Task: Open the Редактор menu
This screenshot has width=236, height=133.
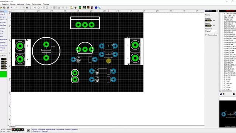Action: tap(5, 4)
